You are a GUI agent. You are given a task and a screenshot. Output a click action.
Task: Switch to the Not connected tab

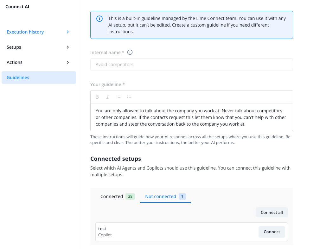[x=165, y=196]
